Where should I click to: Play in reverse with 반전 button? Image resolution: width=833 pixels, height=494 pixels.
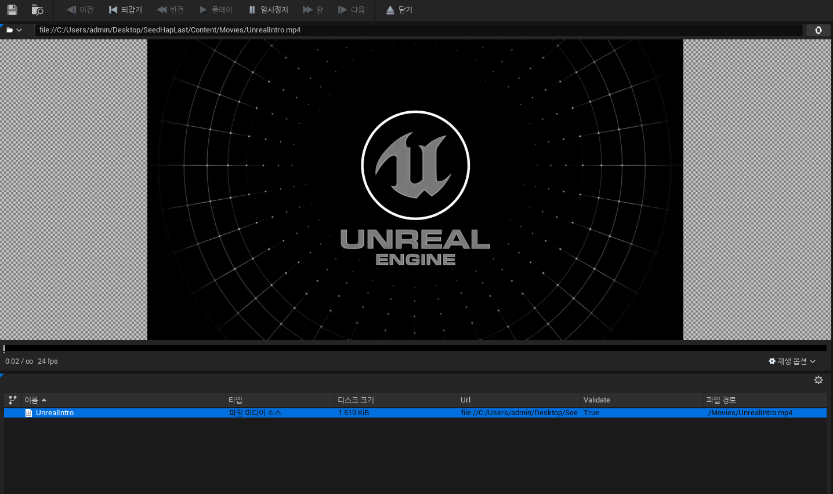click(171, 10)
